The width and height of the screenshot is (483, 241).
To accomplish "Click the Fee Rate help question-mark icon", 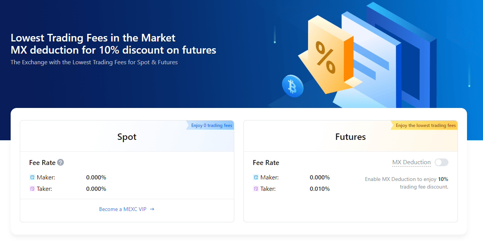I will tap(60, 162).
